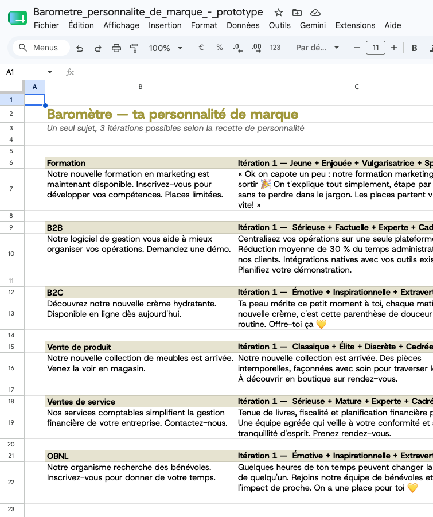Increase decimal places
Viewport: 433px width, 517px height.
(x=256, y=48)
